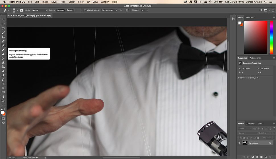Viewport: 276px width, 159px height.
Task: Open the Edit Toolbar three-dots menu
Action: (3, 105)
